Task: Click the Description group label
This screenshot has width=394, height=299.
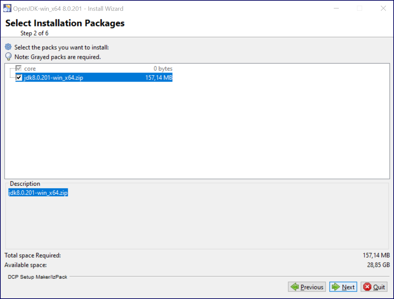Action: pos(25,184)
